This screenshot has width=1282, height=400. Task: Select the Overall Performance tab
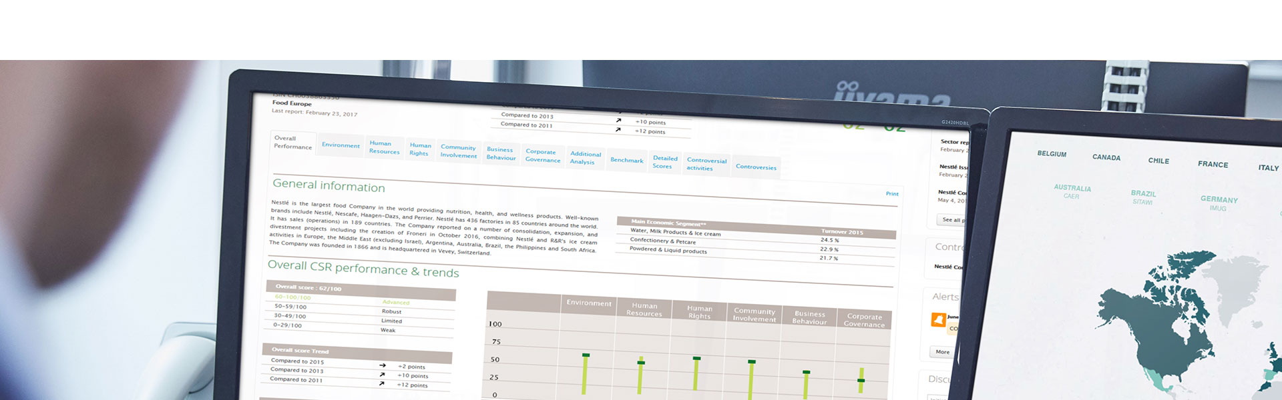pyautogui.click(x=292, y=143)
